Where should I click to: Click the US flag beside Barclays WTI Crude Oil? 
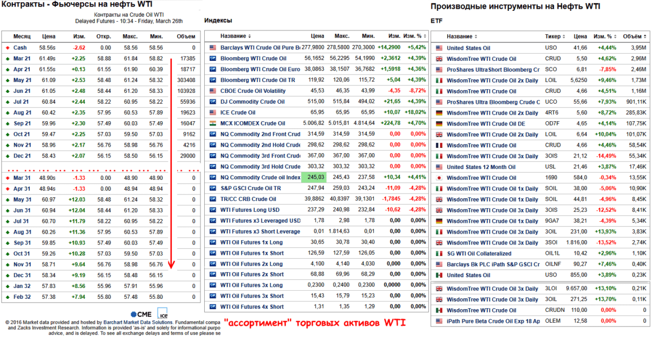212,48
